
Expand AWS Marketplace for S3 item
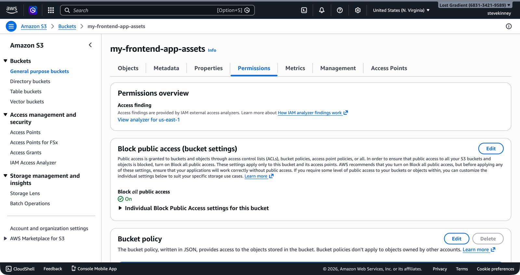point(6,238)
